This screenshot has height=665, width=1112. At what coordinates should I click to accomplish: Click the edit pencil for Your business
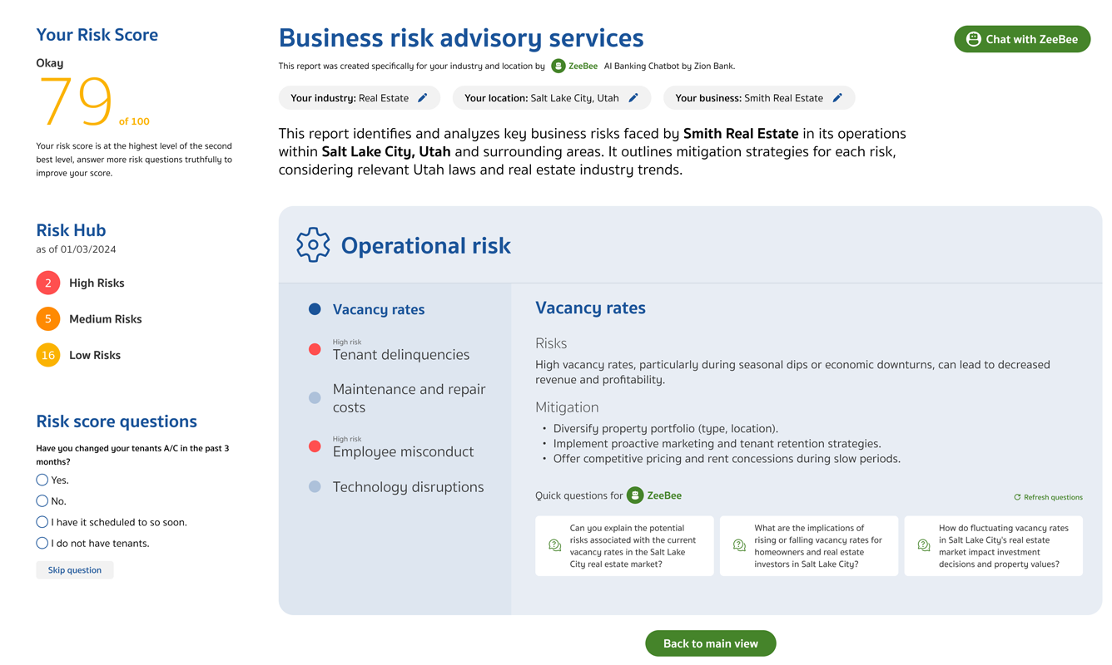(x=837, y=98)
